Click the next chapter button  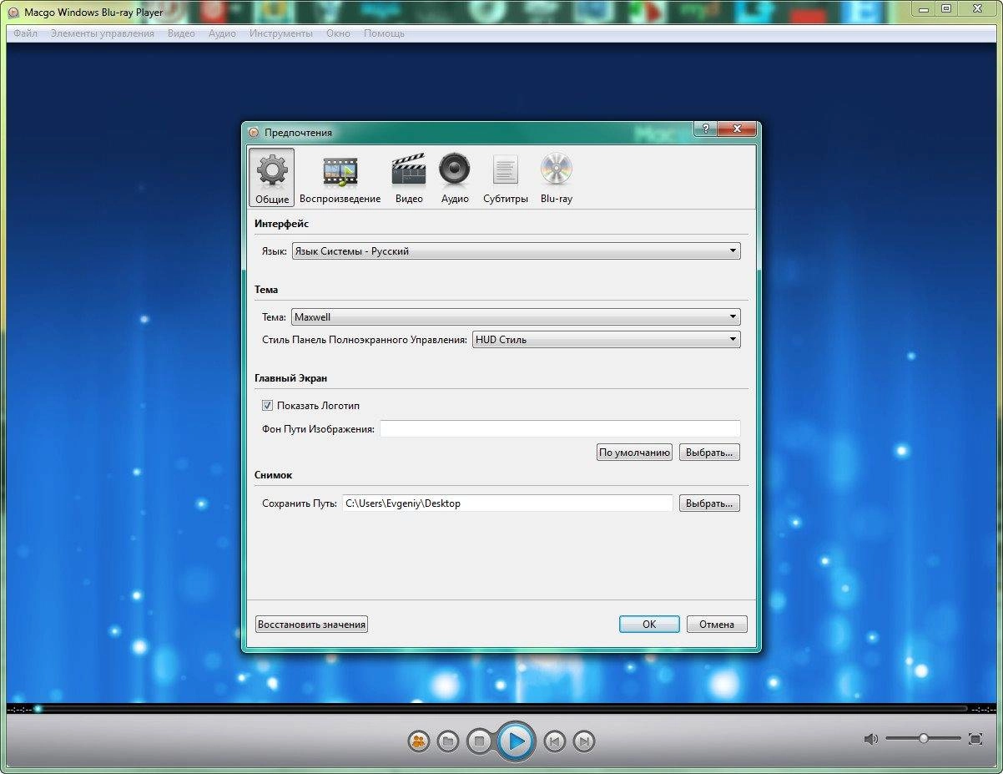coord(584,741)
